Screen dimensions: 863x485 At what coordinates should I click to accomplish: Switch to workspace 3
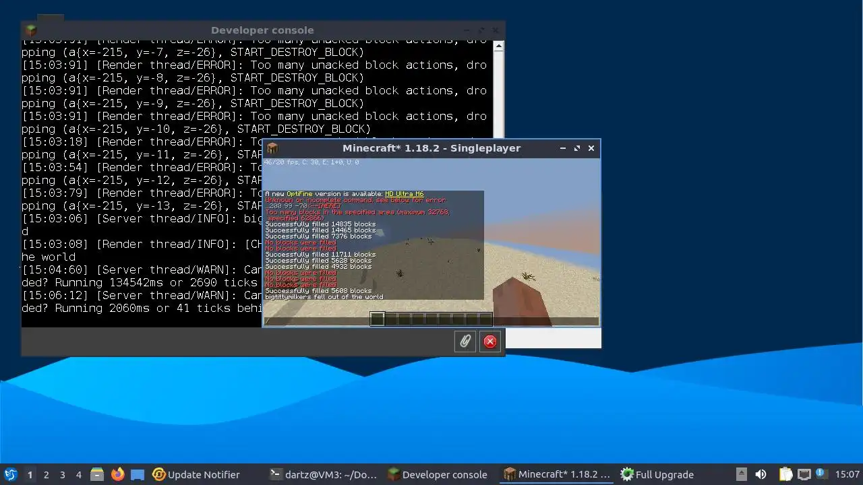(x=62, y=474)
